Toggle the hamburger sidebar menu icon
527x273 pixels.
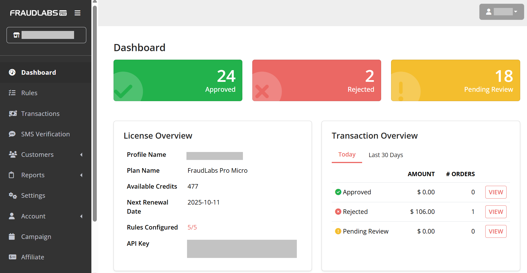(x=77, y=13)
